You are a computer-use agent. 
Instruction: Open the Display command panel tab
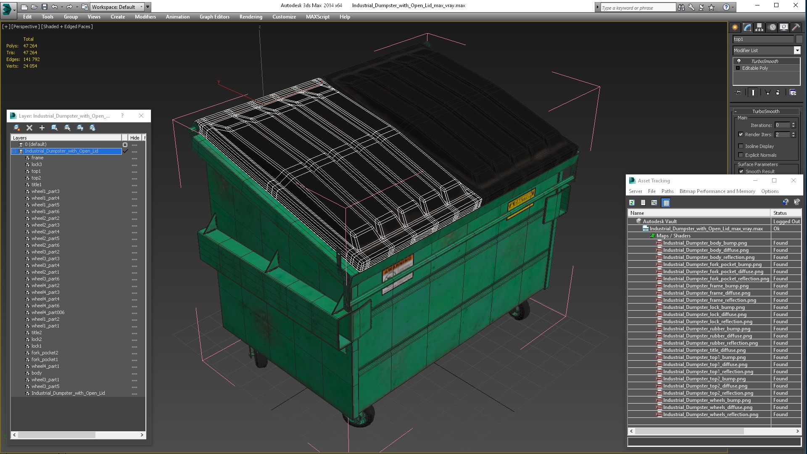(784, 27)
